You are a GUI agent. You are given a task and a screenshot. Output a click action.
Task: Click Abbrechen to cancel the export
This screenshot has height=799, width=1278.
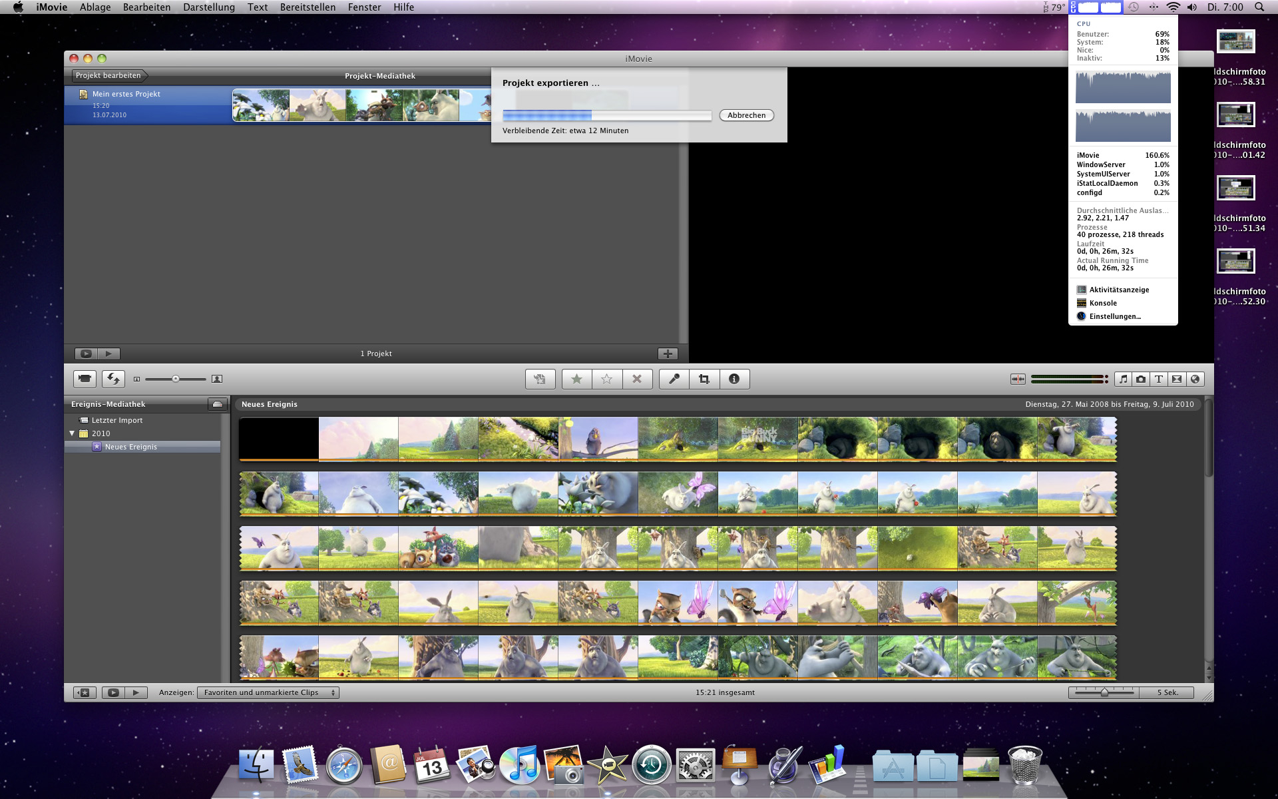point(746,115)
